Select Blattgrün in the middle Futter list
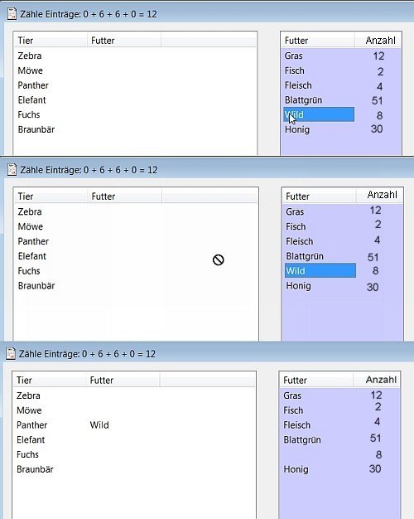The width and height of the screenshot is (414, 519). [305, 256]
